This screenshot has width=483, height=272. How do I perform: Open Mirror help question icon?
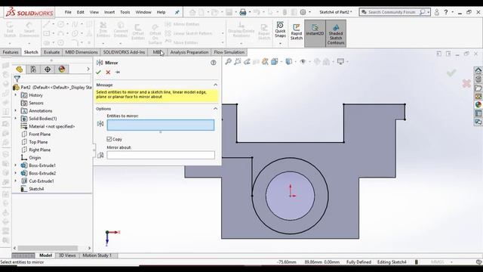[213, 63]
